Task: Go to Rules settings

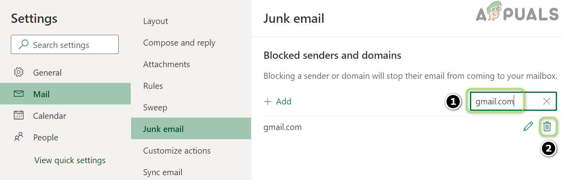Action: [x=153, y=86]
